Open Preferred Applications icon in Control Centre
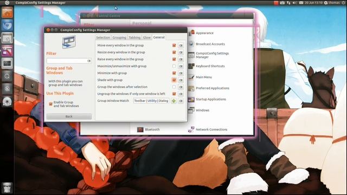347x195 pixels. (191, 88)
